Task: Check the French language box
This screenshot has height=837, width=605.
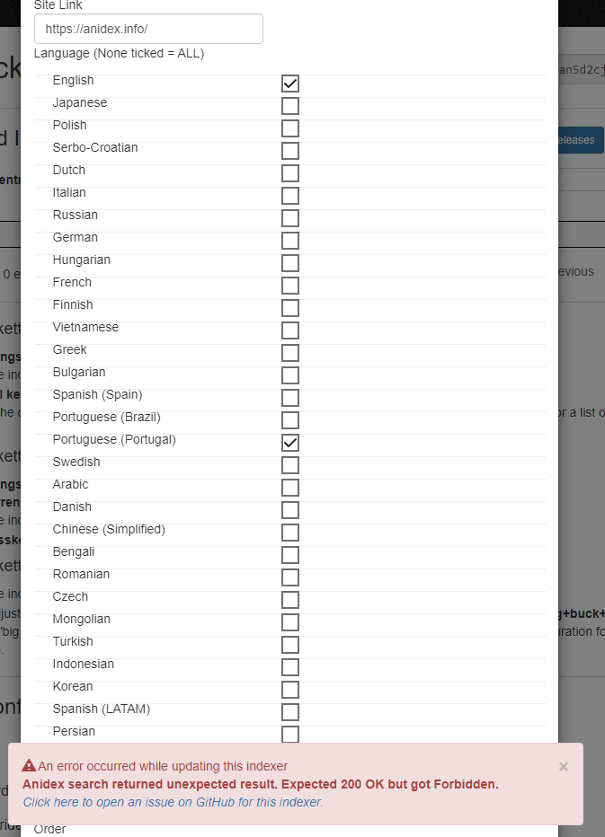Action: click(289, 285)
